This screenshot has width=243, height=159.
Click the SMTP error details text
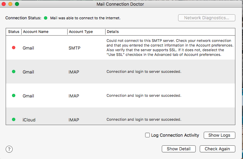170,48
